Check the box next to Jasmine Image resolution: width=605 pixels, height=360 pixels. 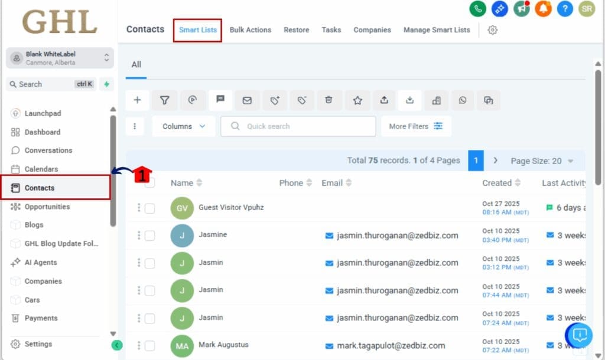click(x=150, y=235)
